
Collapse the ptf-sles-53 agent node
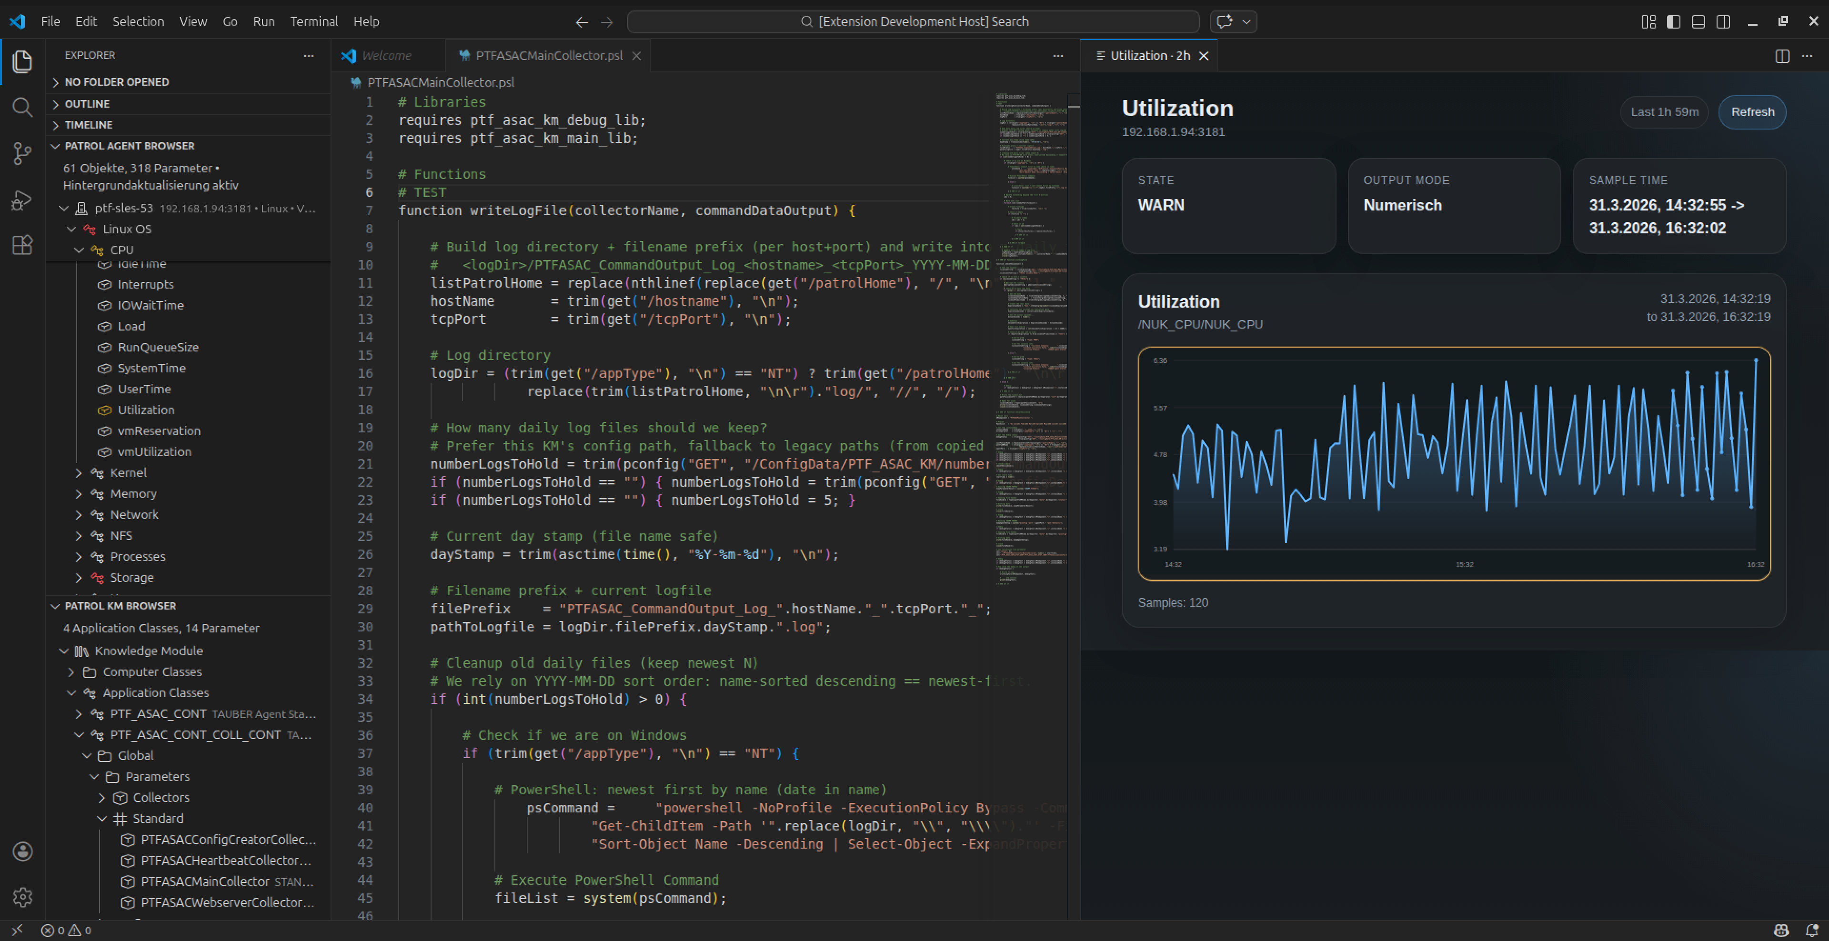[64, 208]
